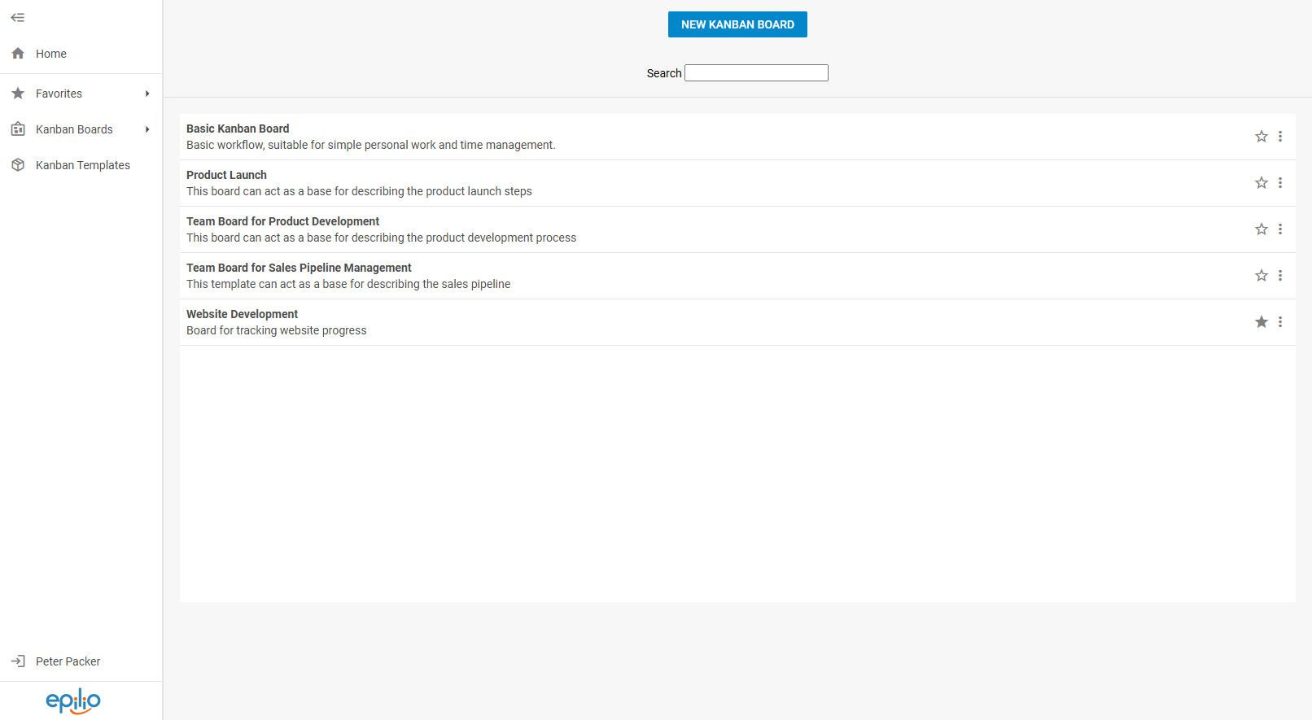Click into the Search input field
The height and width of the screenshot is (720, 1312).
(756, 73)
